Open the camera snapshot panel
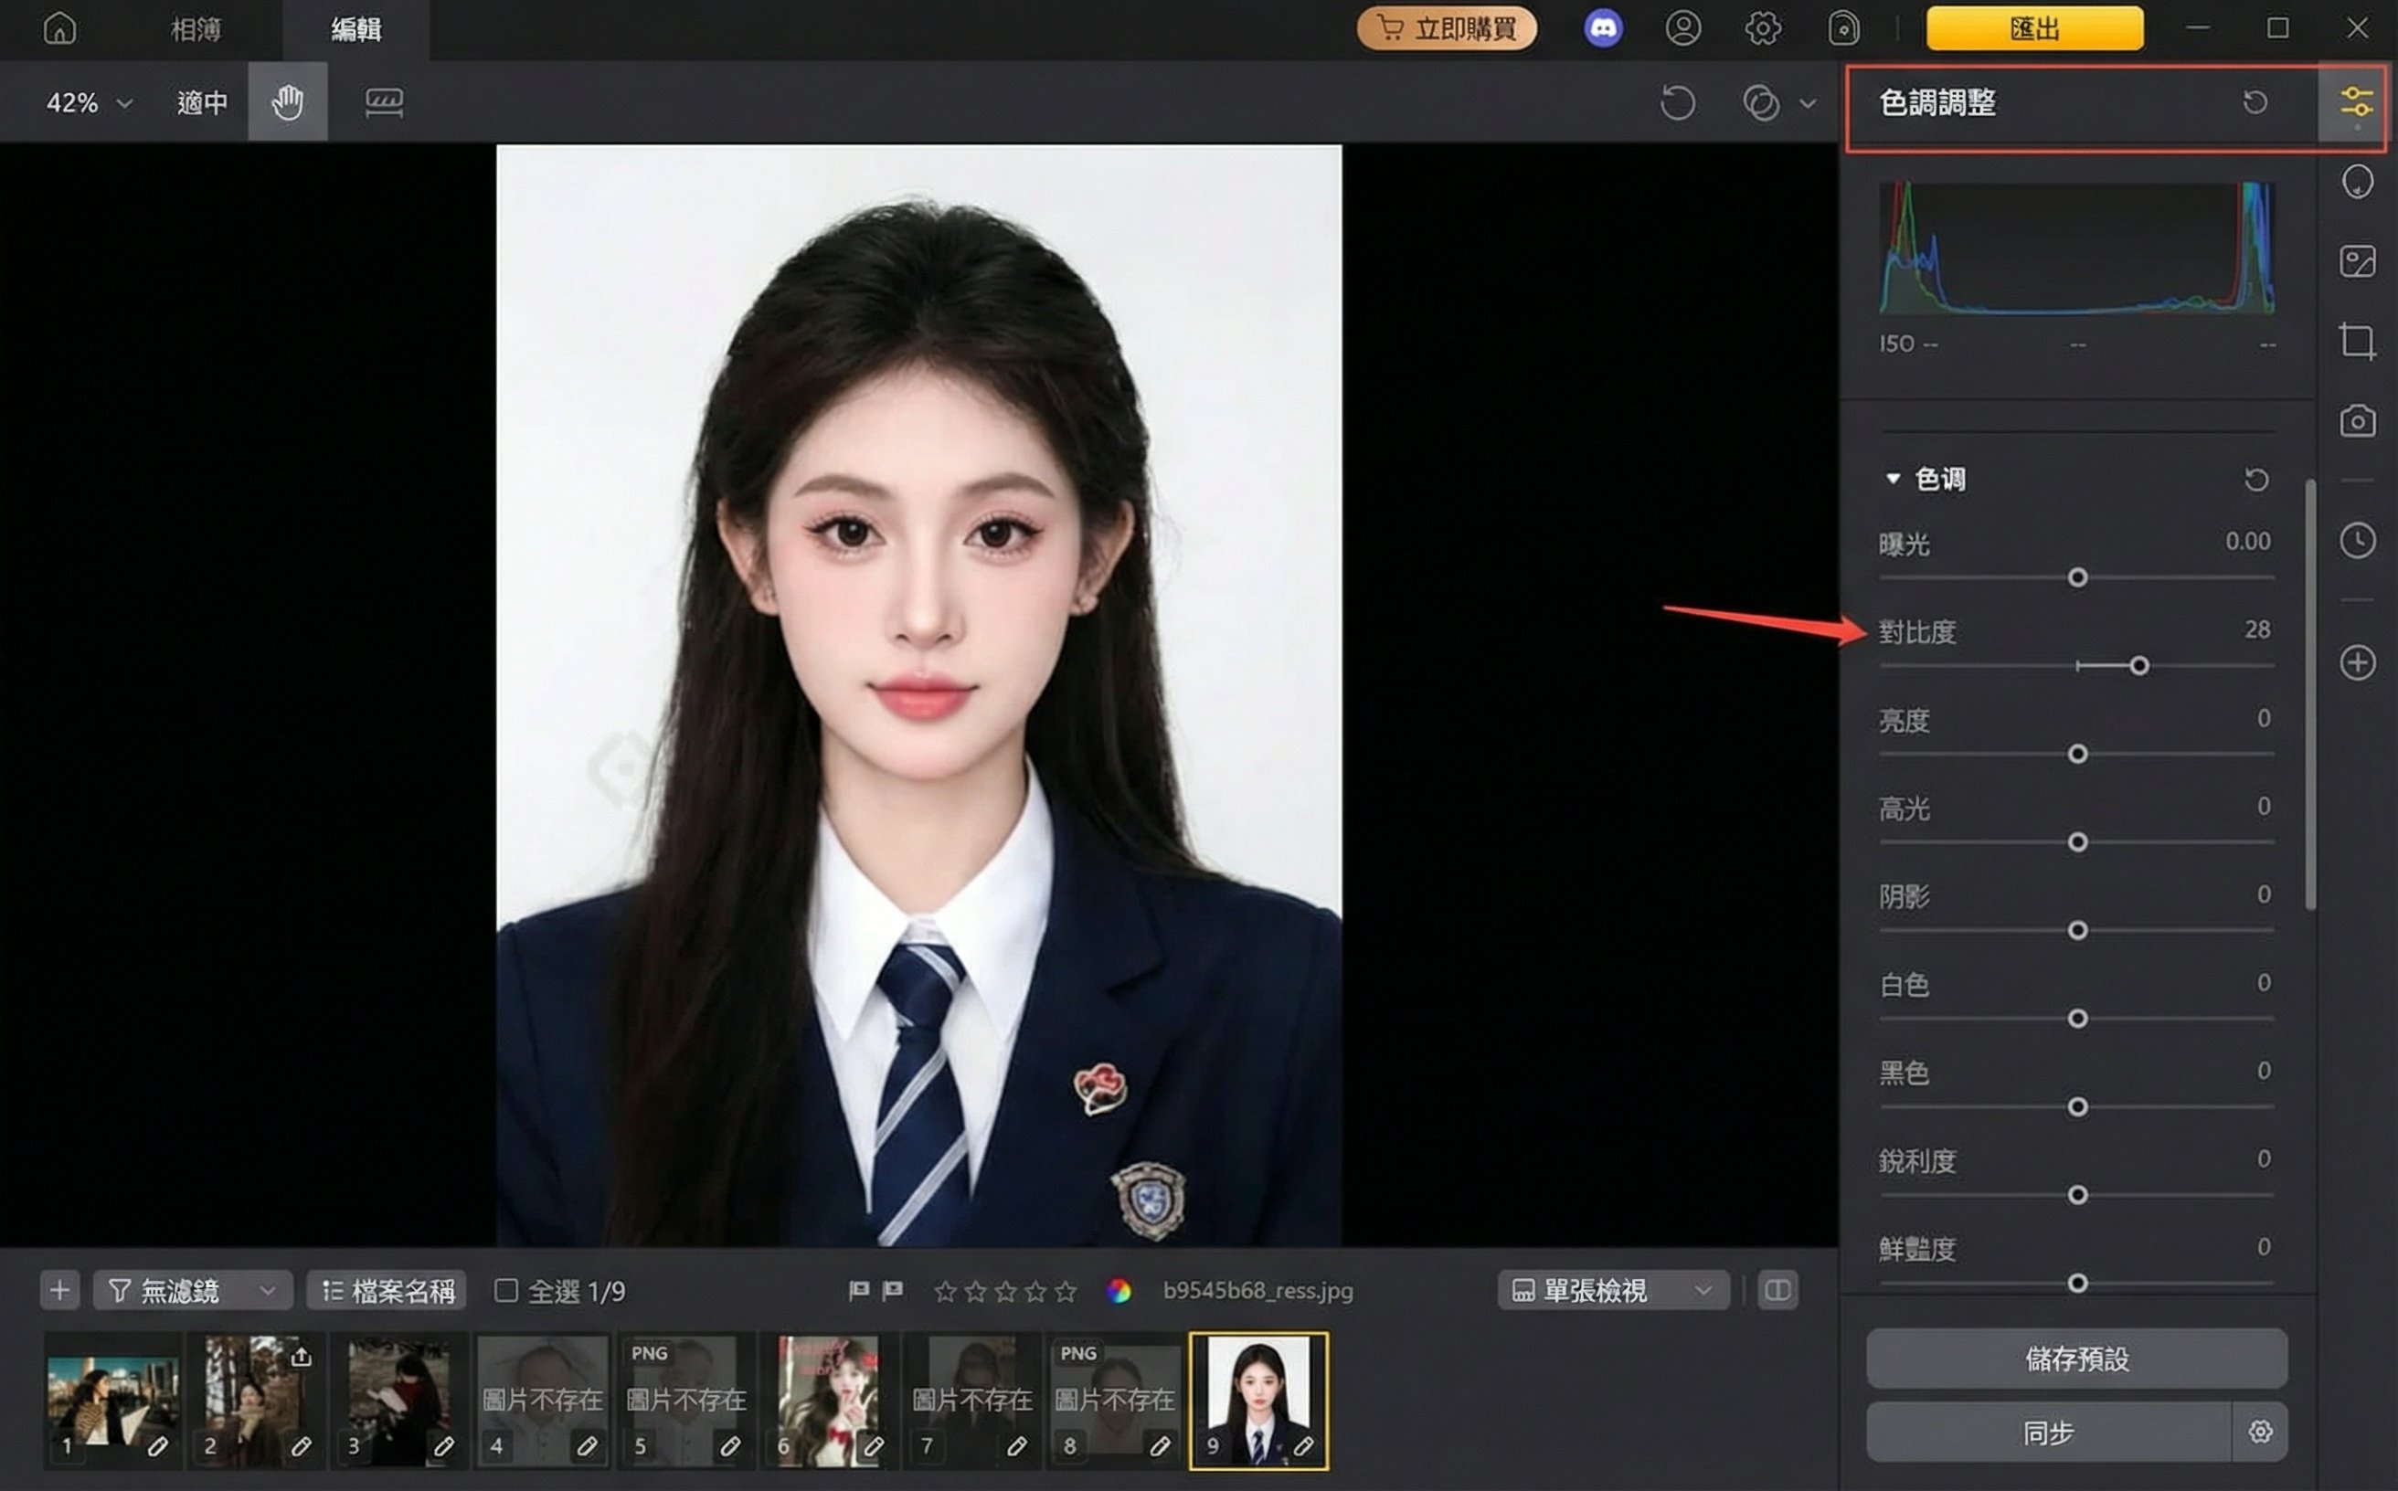 click(x=2357, y=421)
